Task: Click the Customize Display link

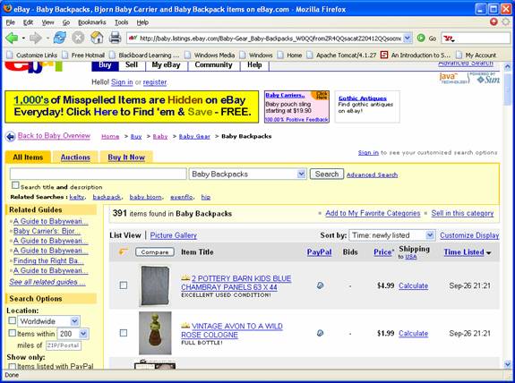Action: 469,235
